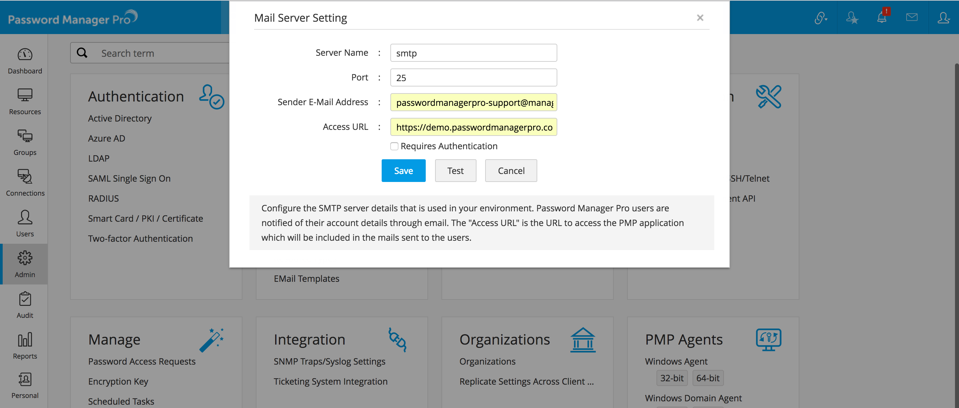
Task: Open Reports from the sidebar
Action: point(25,346)
